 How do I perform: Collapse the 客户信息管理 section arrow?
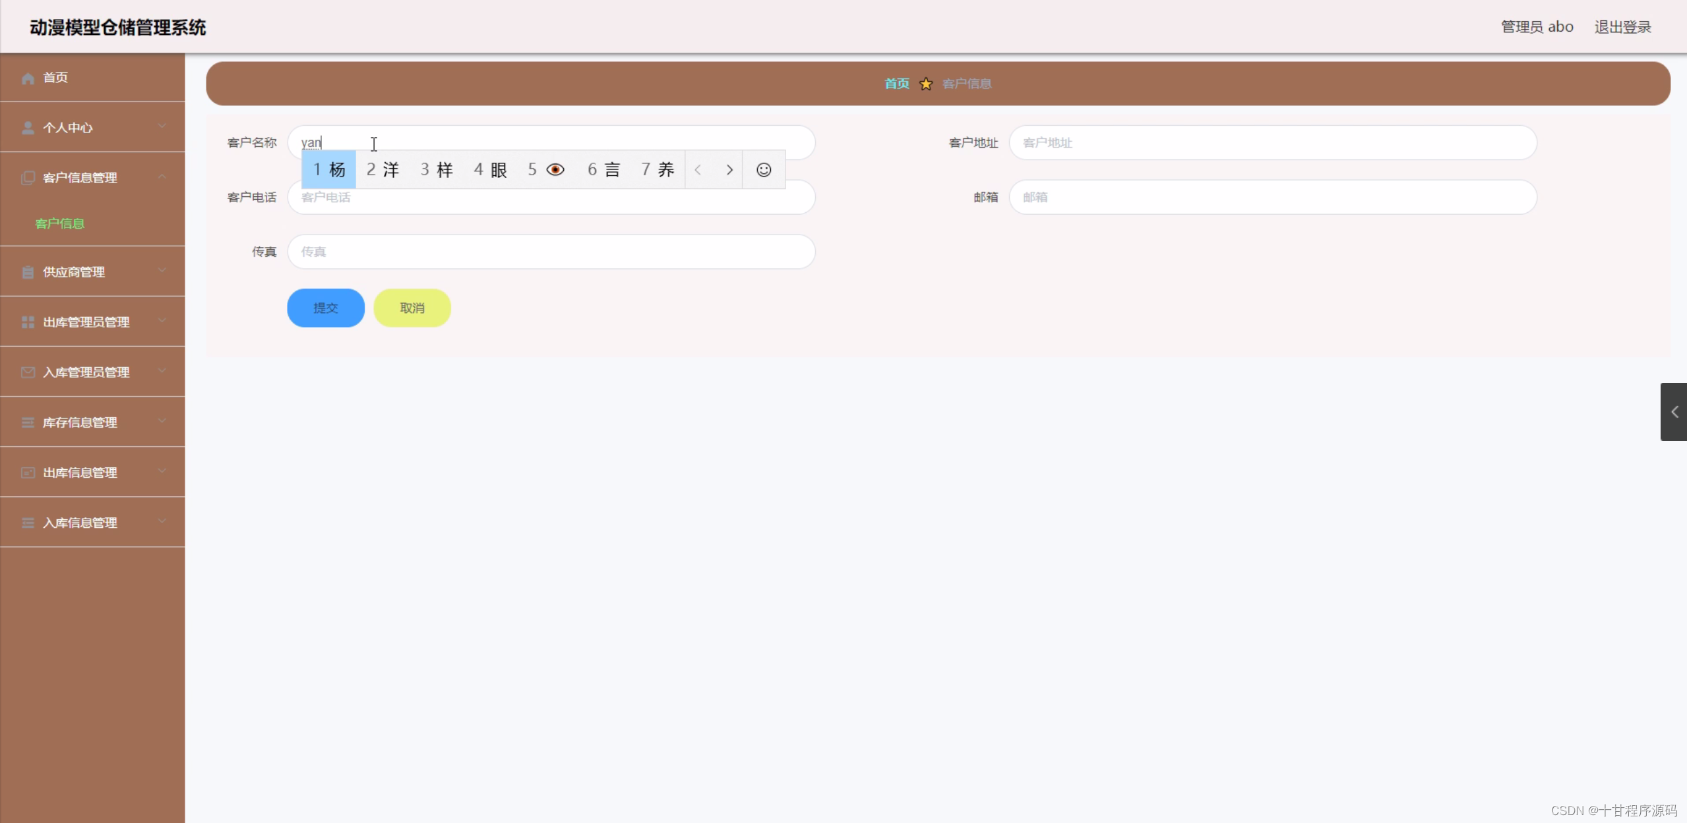tap(162, 177)
